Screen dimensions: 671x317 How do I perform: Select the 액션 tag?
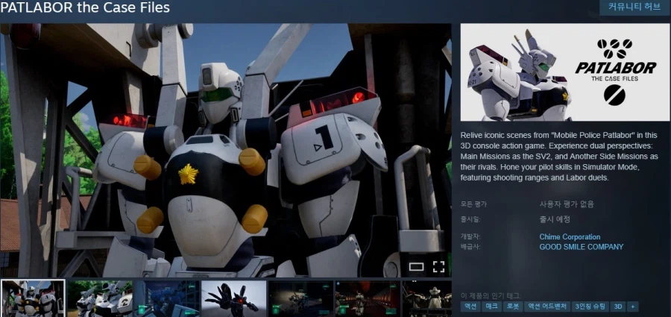pyautogui.click(x=471, y=306)
